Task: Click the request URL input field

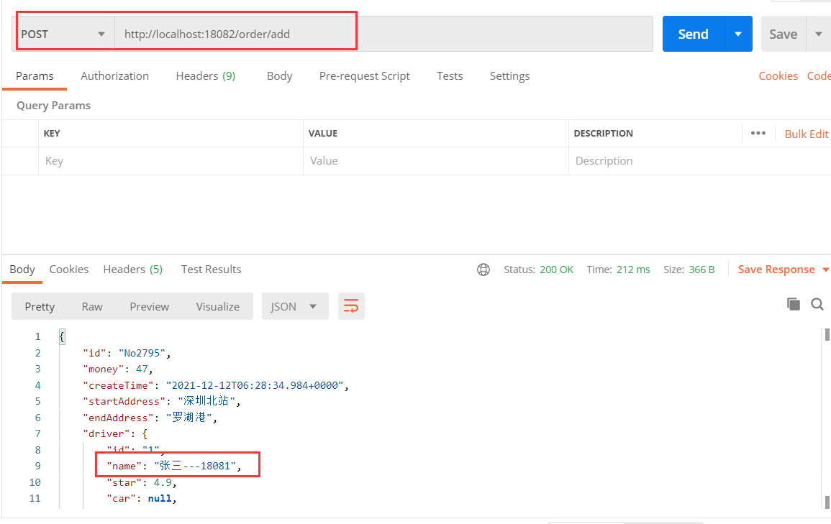Action: click(x=383, y=34)
